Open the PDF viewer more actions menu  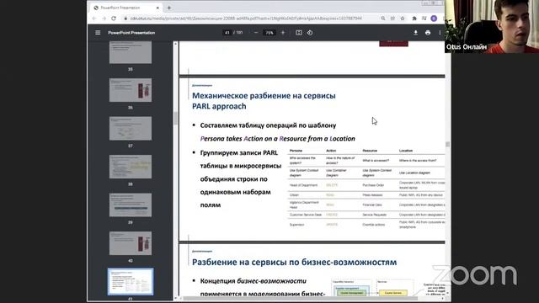click(440, 33)
